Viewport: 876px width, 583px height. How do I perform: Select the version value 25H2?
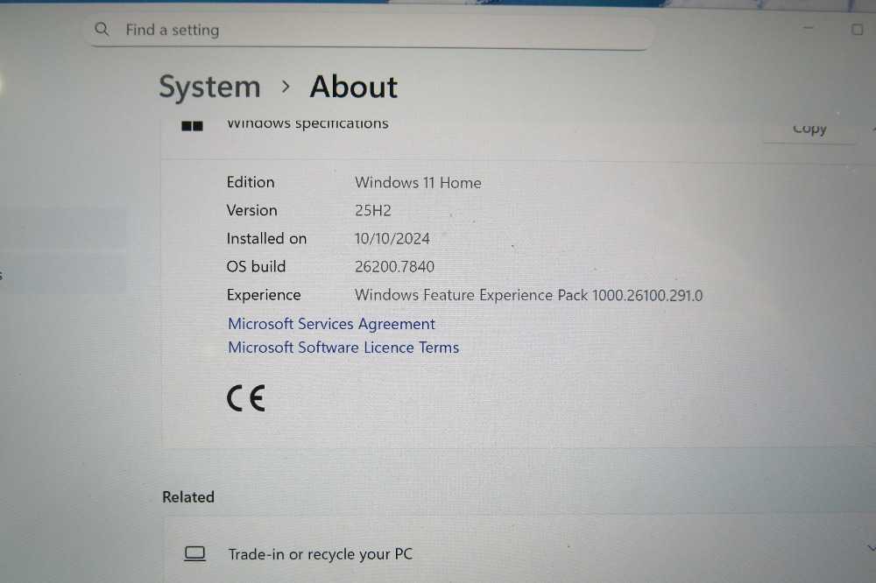pos(372,210)
